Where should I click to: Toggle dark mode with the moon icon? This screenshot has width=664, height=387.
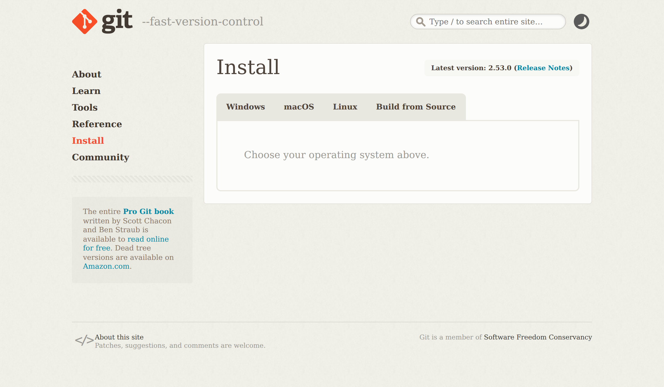click(x=581, y=22)
